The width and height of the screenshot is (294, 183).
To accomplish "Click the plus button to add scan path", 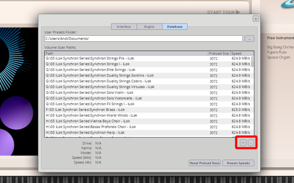I will click(243, 143).
